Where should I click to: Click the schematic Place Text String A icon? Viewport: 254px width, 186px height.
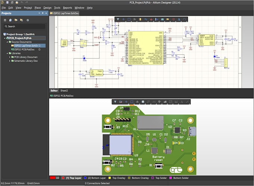click(179, 19)
